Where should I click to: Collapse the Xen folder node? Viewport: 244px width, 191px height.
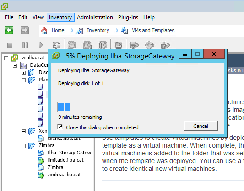tap(23, 132)
